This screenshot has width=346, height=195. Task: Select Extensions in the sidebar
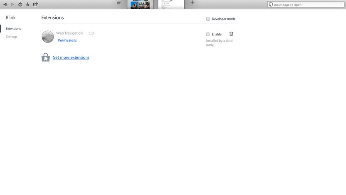click(x=13, y=29)
